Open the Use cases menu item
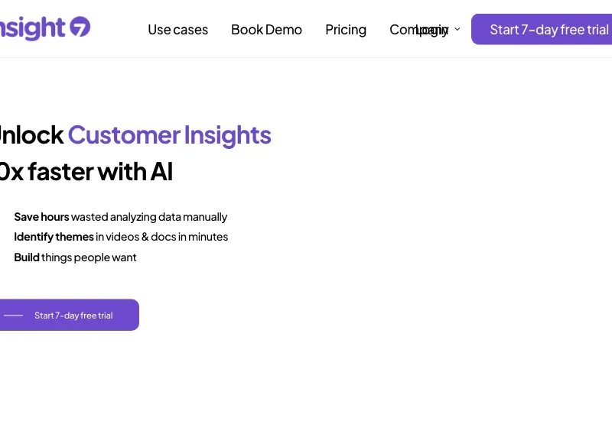Viewport: 612px width, 440px height. coord(178,30)
